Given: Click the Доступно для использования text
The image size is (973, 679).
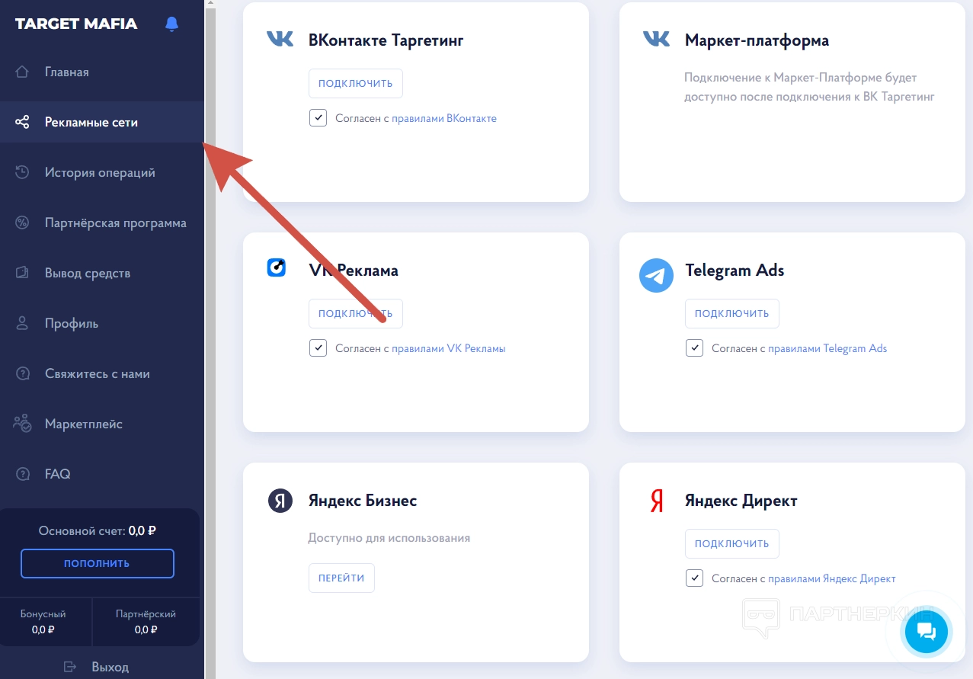Looking at the screenshot, I should (389, 538).
